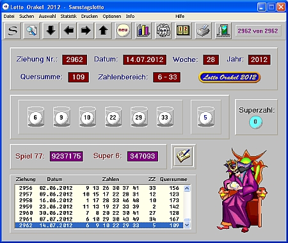Close the Lotto Orakel window
This screenshot has height=243, width=288.
(x=281, y=7)
